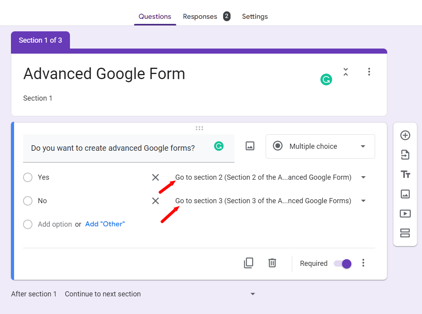The image size is (422, 314).
Task: Click Grammarly icon in the form title card
Action: (x=326, y=79)
